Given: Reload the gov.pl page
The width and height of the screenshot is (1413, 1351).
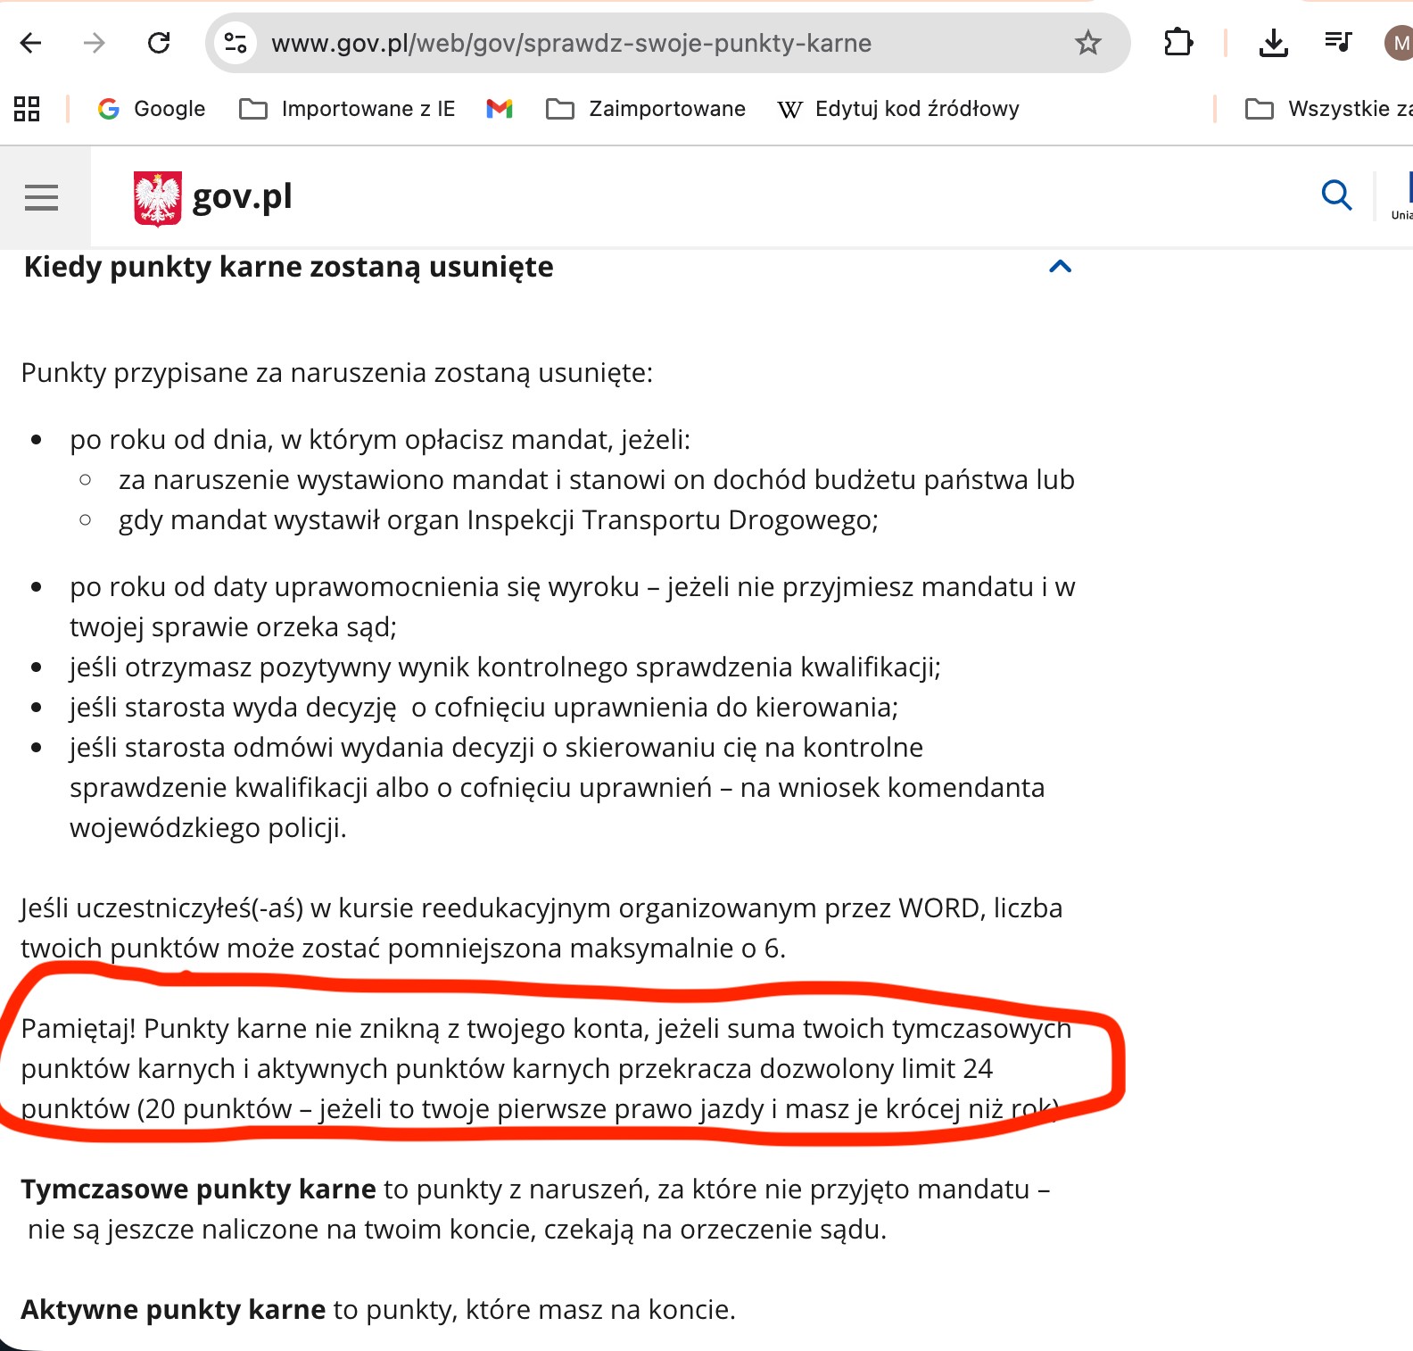Looking at the screenshot, I should click(x=159, y=43).
